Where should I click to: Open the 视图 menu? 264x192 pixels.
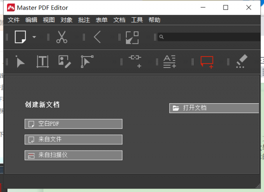pos(49,20)
